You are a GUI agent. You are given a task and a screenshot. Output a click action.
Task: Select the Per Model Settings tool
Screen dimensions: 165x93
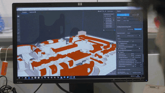pyautogui.click(x=19, y=33)
